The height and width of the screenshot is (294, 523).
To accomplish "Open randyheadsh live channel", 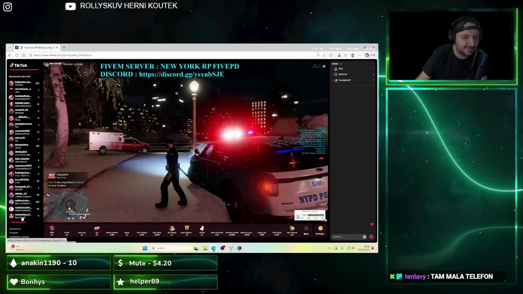I will click(x=24, y=208).
